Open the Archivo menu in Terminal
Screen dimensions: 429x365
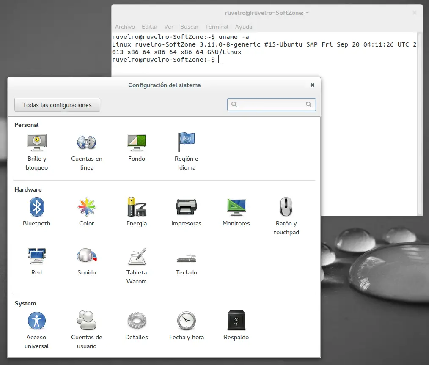[125, 27]
